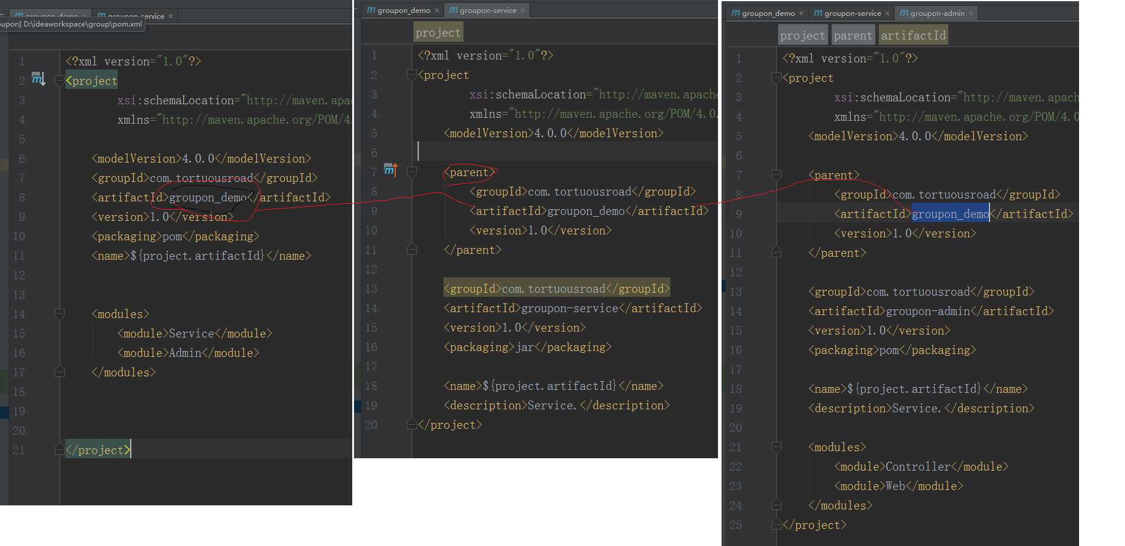
Task: Click the </parent> fold marker in the middle pane
Action: pos(412,249)
